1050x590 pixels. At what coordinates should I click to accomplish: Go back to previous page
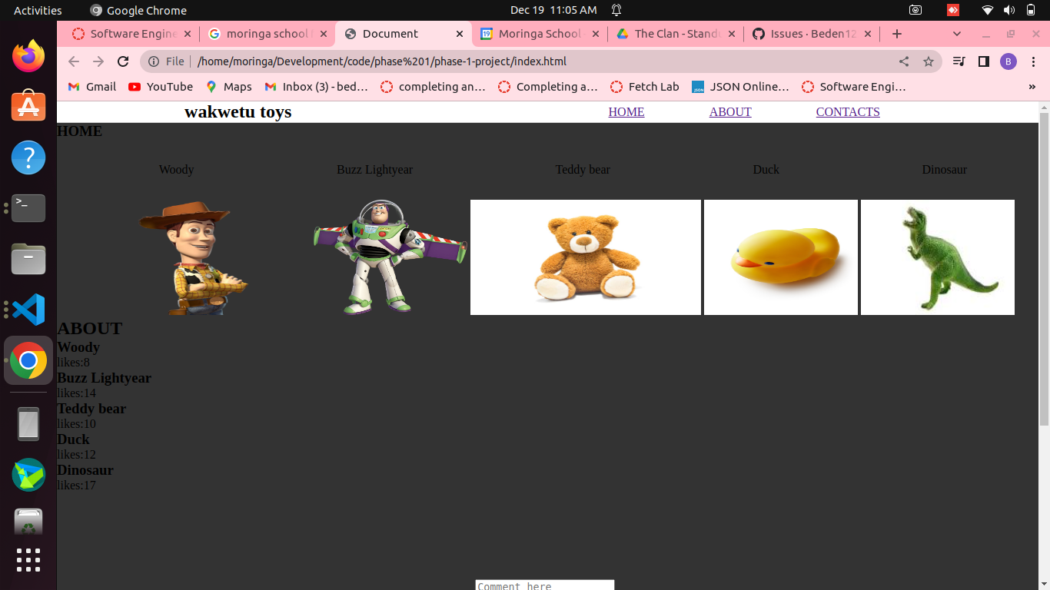74,61
